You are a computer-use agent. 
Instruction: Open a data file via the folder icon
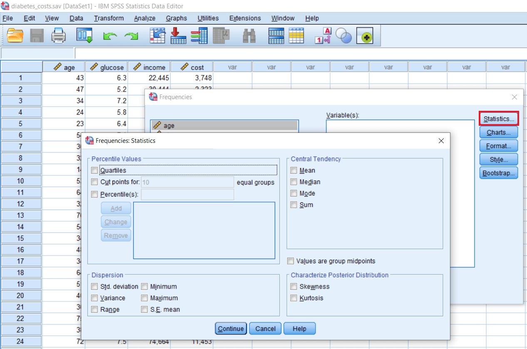[x=15, y=35]
